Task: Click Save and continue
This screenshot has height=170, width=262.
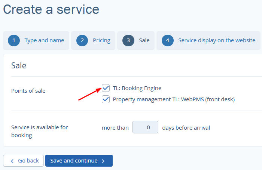Action: (x=79, y=161)
